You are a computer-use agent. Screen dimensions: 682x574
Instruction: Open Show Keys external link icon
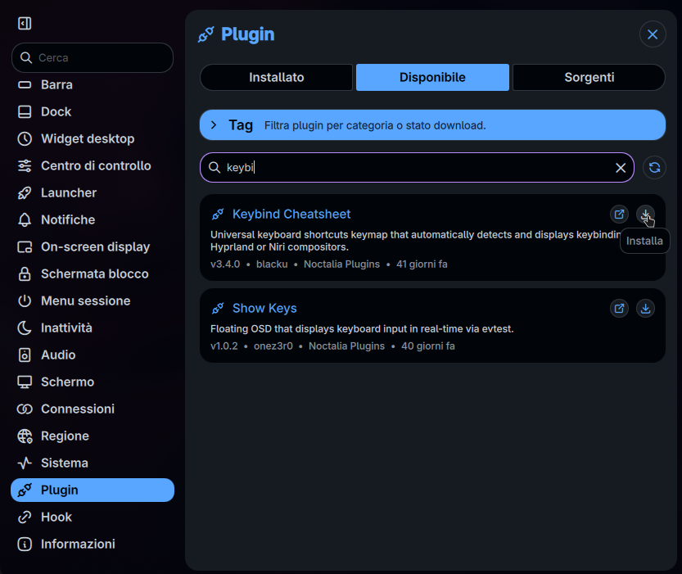[619, 309]
